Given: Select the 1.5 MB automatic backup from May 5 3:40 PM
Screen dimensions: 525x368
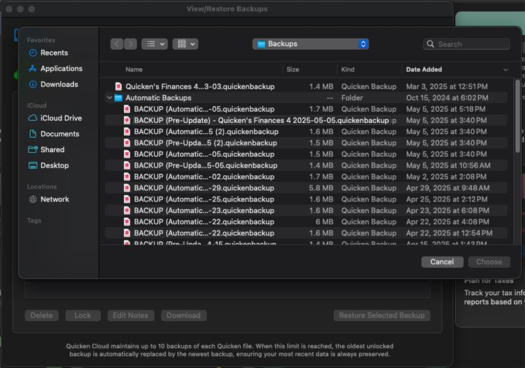Looking at the screenshot, I should pos(306,154).
